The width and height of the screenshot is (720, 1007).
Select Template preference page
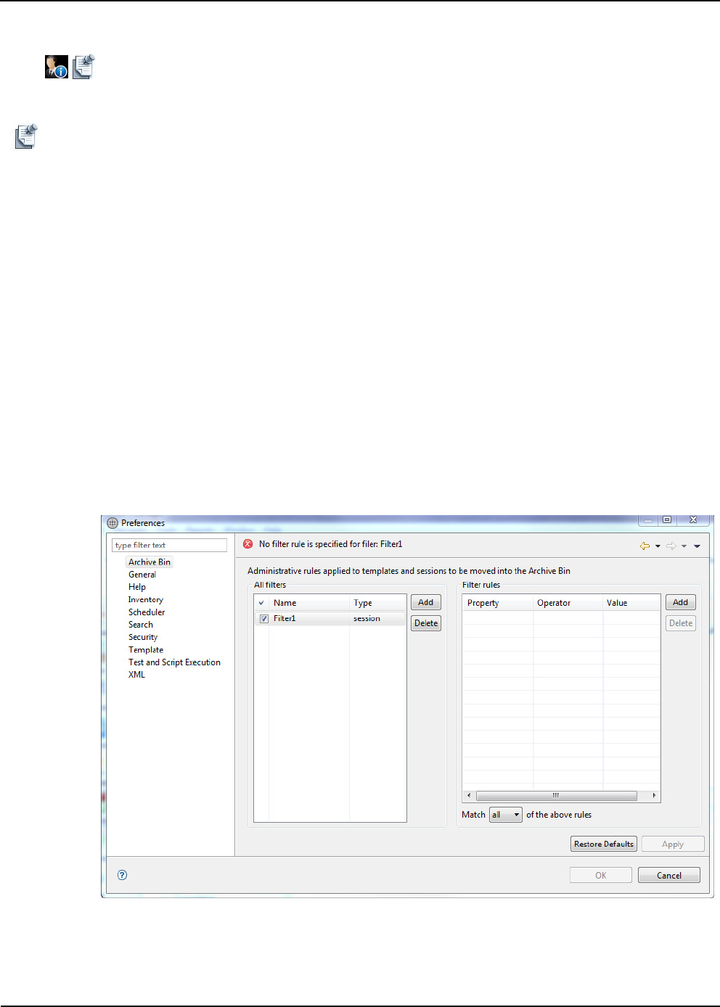pos(146,650)
